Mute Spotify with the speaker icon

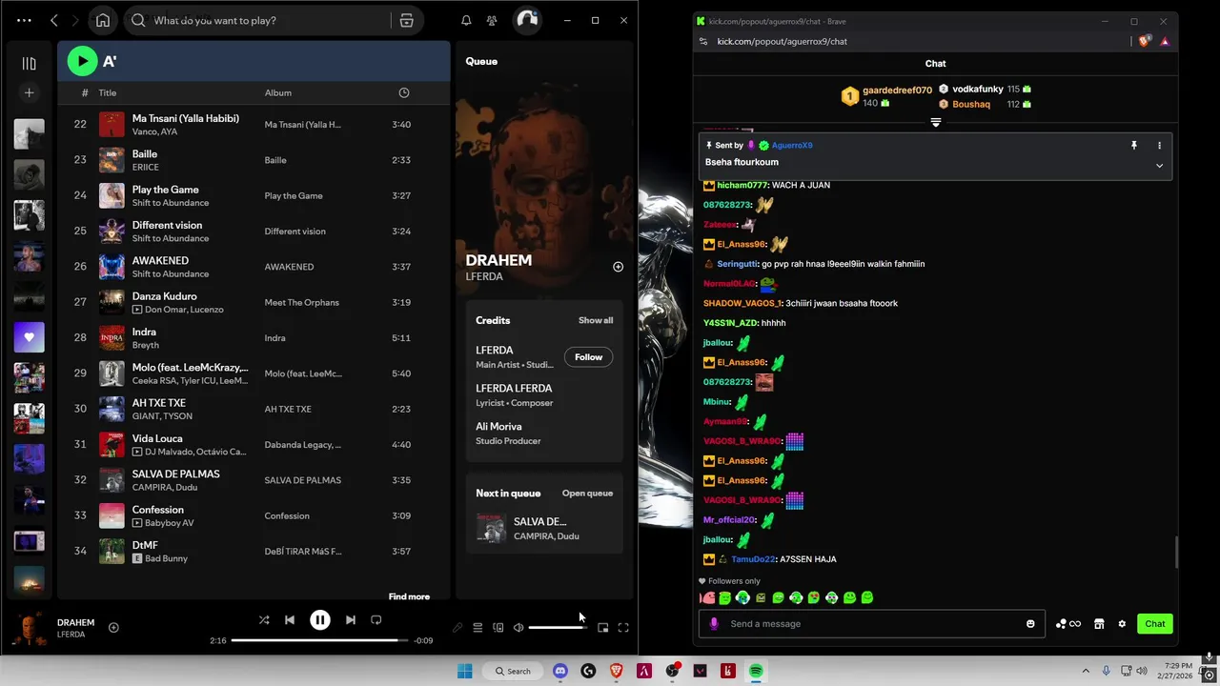coord(518,628)
